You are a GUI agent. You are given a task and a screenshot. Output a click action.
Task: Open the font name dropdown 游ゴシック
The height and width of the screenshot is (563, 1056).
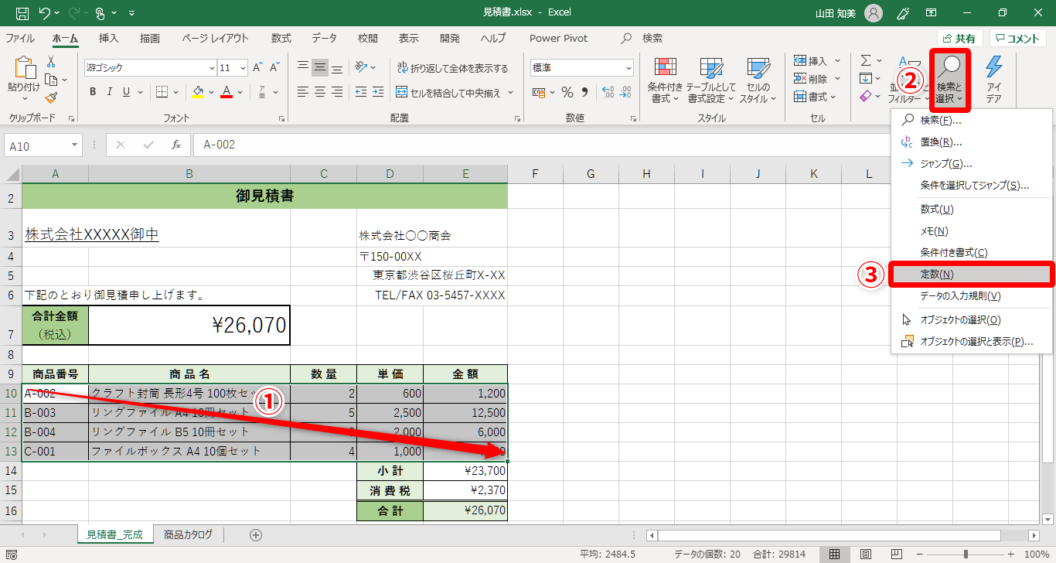pos(212,67)
